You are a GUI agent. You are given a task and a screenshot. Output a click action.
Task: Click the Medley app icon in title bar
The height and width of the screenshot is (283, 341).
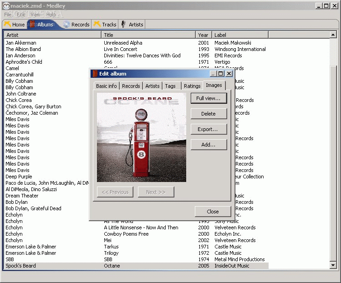tap(6, 6)
